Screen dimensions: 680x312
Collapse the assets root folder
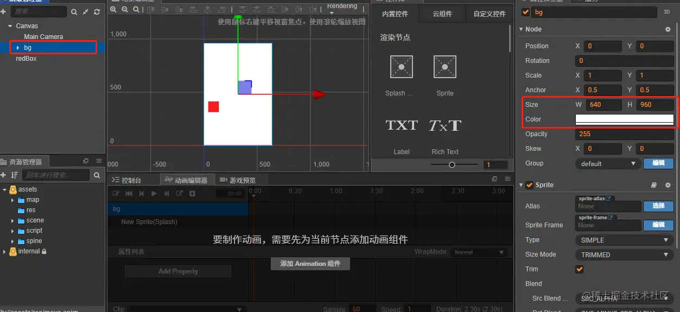pyautogui.click(x=5, y=189)
